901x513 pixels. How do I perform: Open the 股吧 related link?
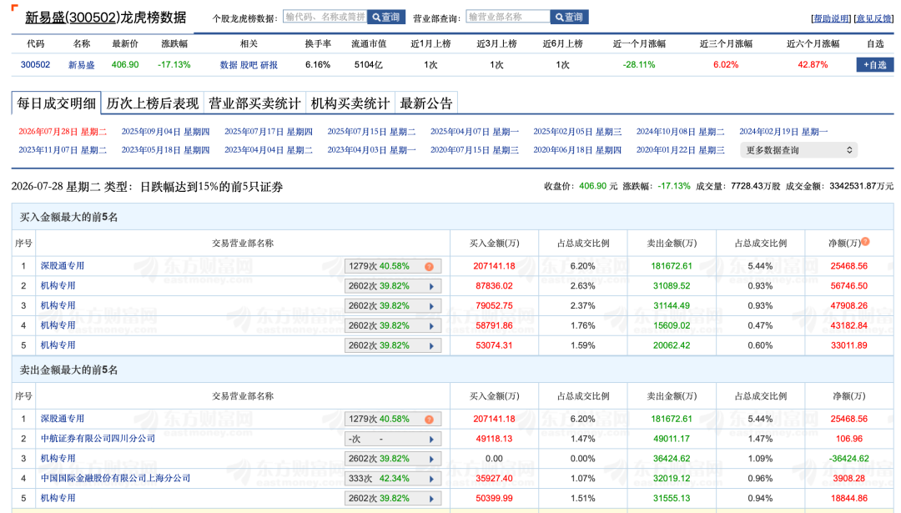coord(249,65)
